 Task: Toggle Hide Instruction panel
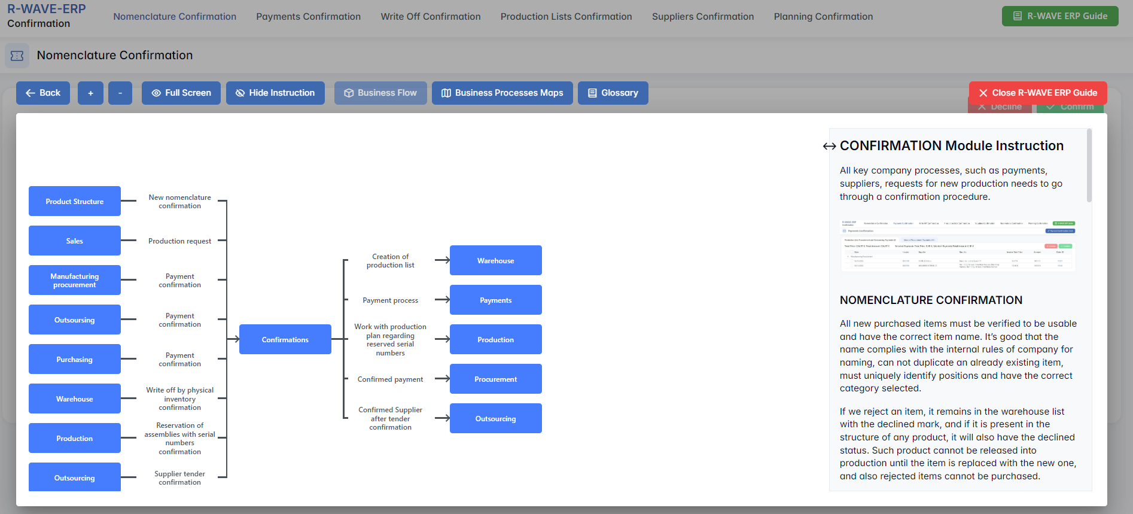(275, 93)
